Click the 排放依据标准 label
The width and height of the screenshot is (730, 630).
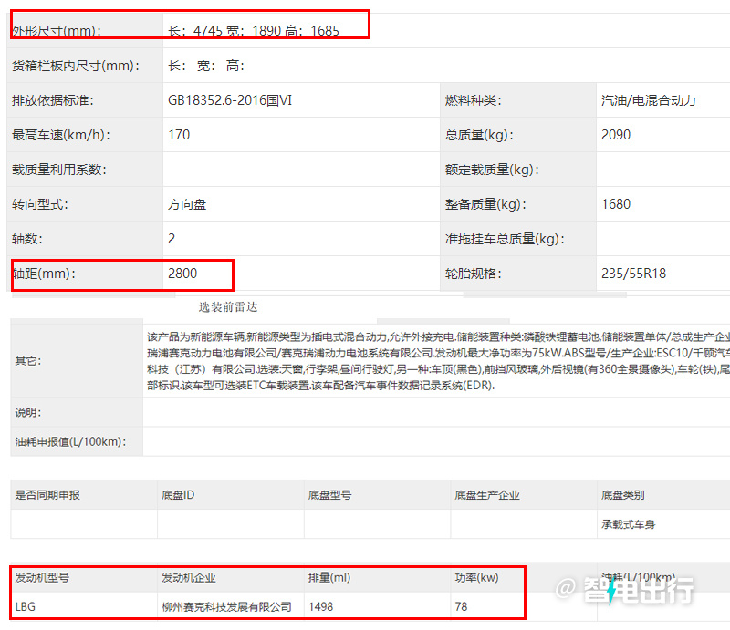click(x=53, y=100)
